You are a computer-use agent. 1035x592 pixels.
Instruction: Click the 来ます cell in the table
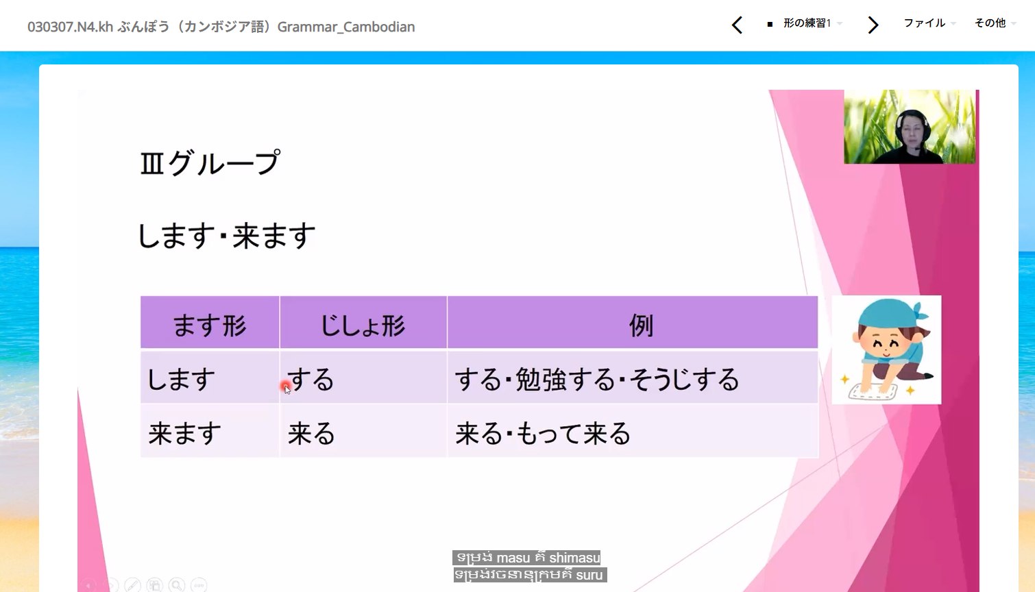click(185, 433)
